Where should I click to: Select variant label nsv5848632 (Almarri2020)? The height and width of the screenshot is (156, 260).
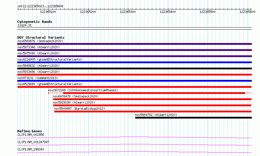click(x=39, y=66)
